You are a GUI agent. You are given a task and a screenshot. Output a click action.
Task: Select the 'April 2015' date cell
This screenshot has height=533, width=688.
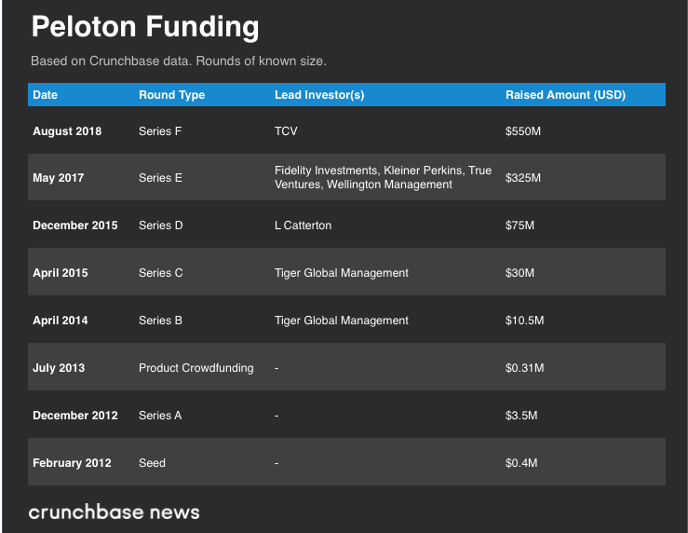tap(61, 273)
